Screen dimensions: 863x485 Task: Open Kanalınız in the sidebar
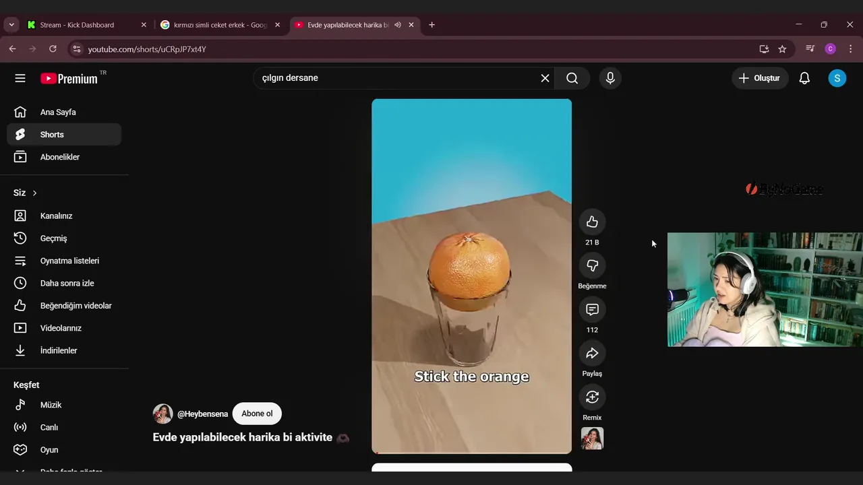[x=64, y=216]
